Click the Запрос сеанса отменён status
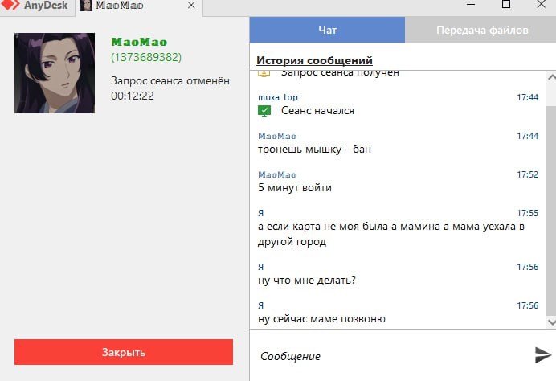 (x=170, y=81)
